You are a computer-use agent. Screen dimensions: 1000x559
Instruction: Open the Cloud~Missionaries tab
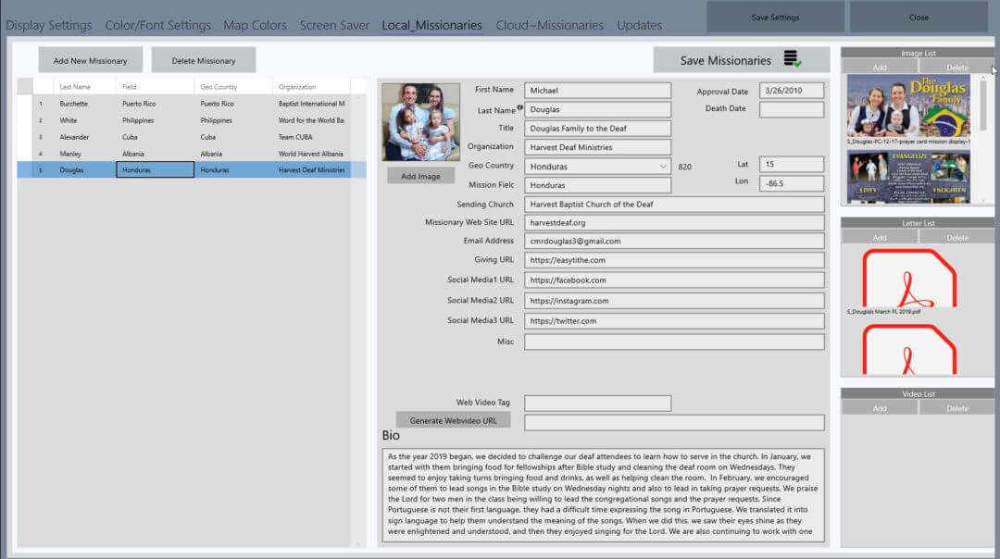coord(549,25)
